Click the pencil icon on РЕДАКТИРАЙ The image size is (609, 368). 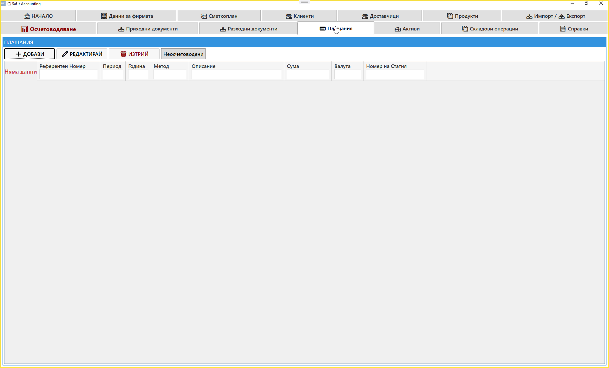(65, 54)
